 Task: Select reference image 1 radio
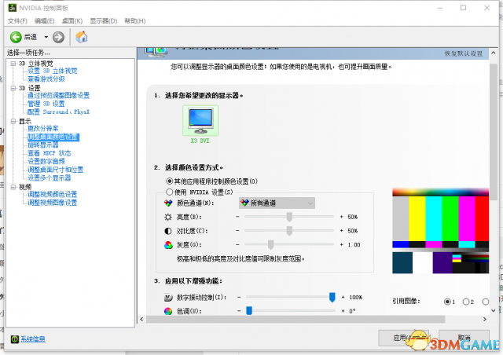pos(447,302)
